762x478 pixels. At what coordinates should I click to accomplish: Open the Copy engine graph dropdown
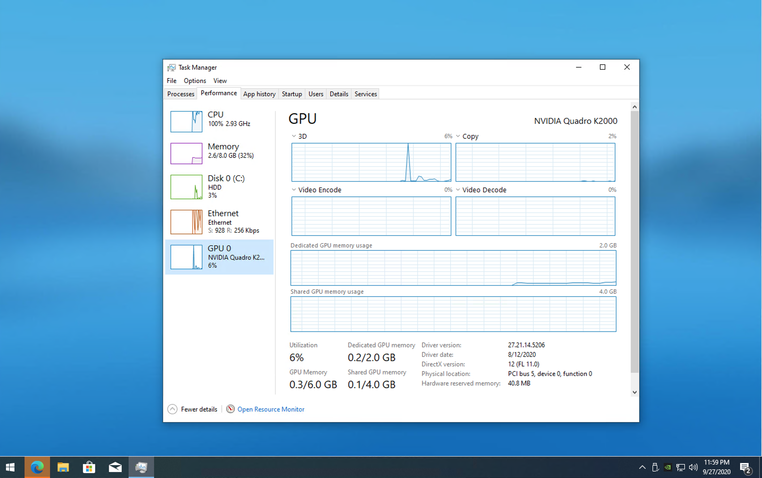[458, 136]
